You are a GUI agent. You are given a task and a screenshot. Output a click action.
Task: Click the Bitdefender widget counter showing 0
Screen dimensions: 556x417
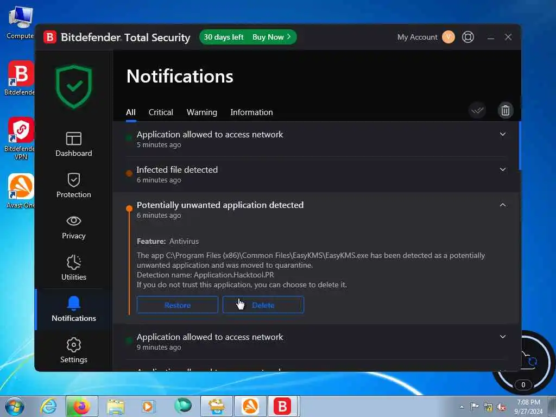[523, 385]
